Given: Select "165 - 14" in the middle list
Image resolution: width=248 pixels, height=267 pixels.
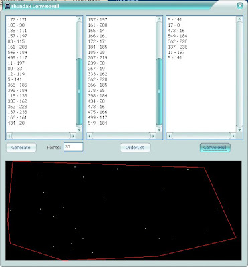Looking at the screenshot, I should [x=96, y=31].
